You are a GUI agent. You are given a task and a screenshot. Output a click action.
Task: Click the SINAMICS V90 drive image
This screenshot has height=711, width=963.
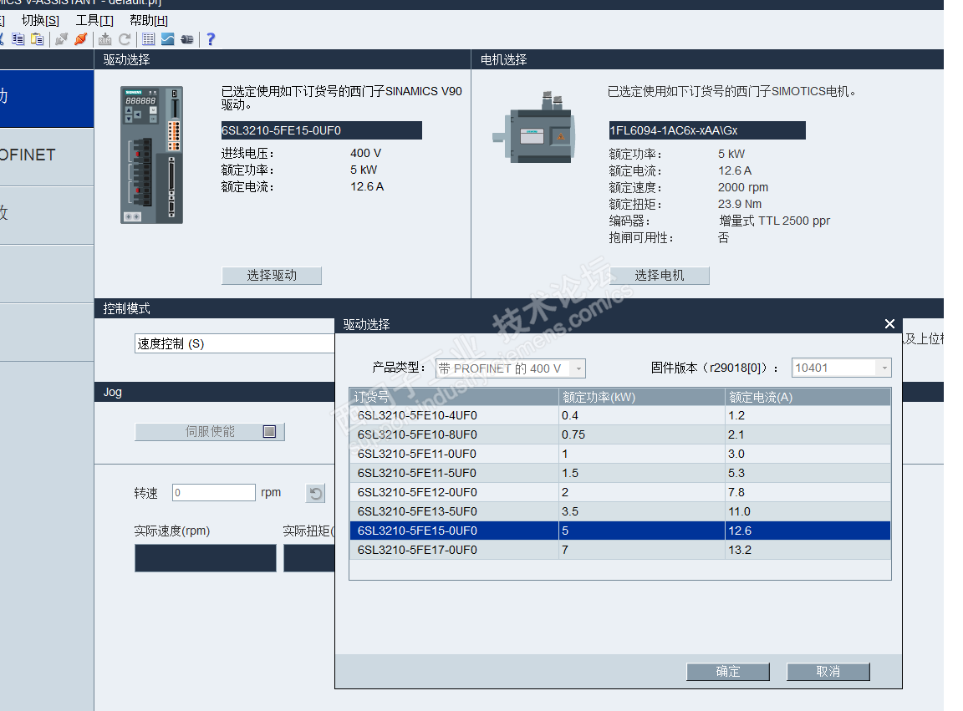151,155
